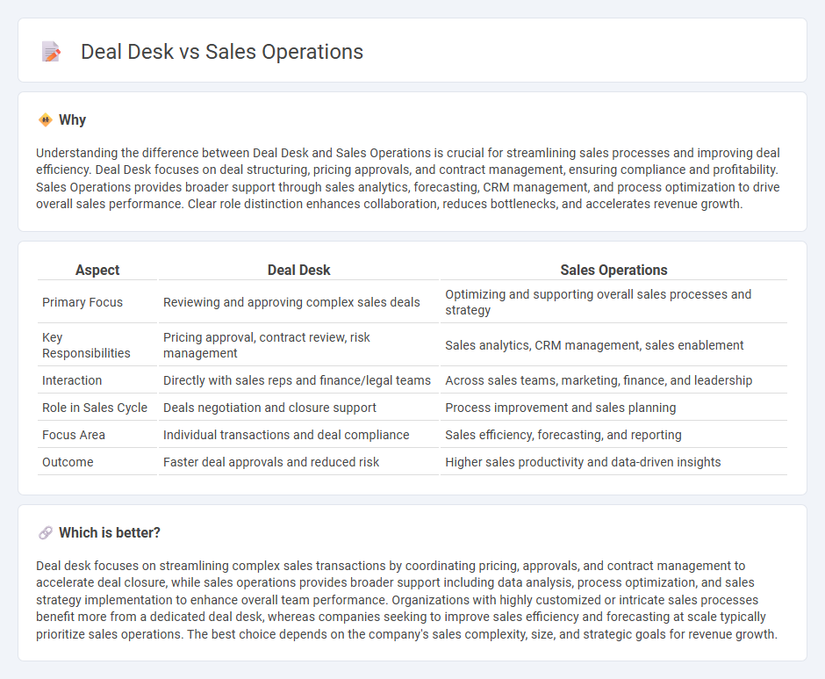Click the Deal Desk column header
The width and height of the screenshot is (825, 679).
298,271
